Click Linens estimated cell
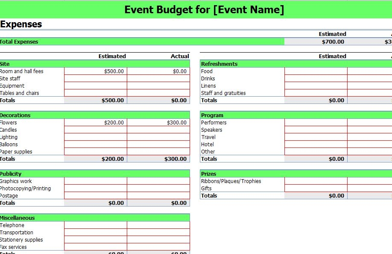392x254 pixels. (316, 86)
